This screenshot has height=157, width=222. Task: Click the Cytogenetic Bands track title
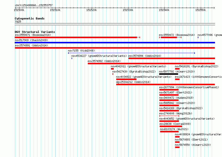point(30,18)
